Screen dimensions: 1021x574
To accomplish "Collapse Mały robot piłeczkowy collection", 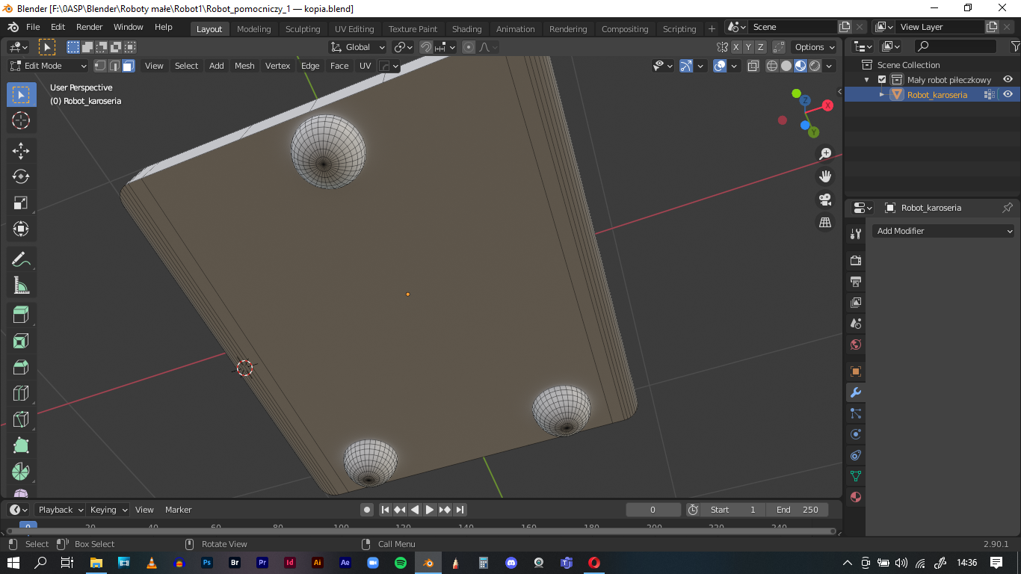I will tap(867, 79).
